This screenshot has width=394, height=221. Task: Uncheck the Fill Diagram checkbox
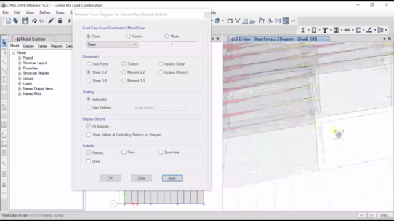89,126
